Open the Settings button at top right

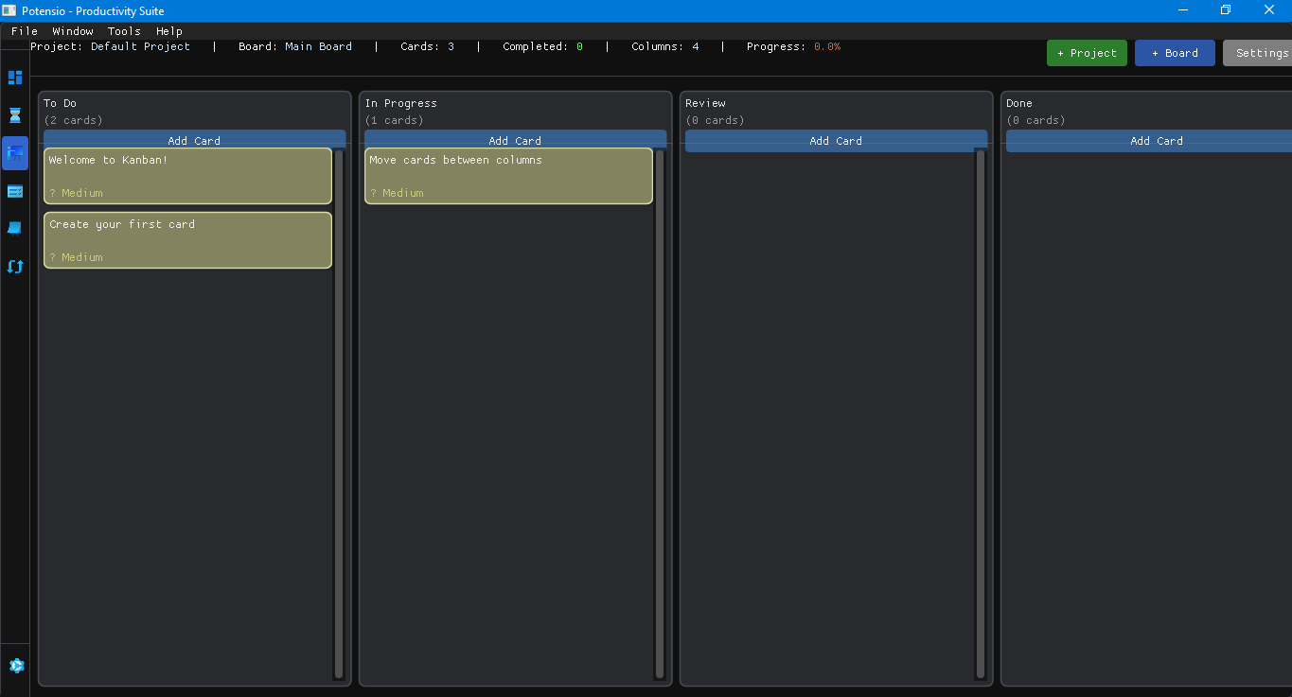[x=1258, y=53]
